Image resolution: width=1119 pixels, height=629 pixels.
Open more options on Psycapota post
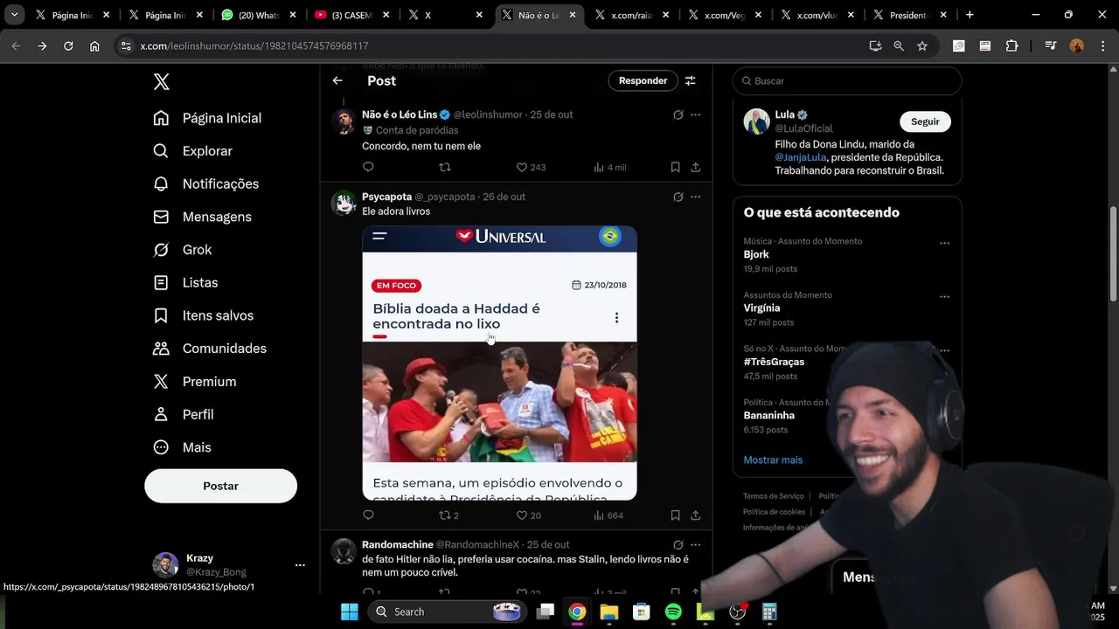(696, 197)
